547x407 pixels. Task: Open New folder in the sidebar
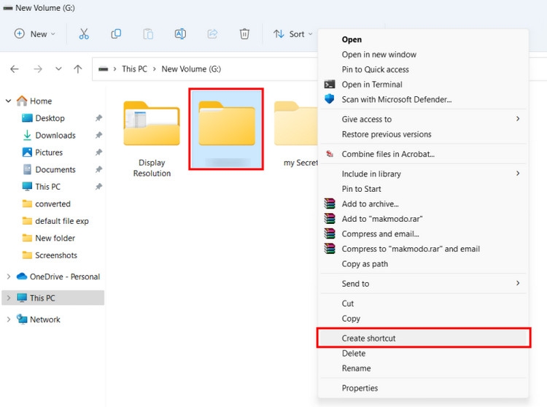point(48,238)
